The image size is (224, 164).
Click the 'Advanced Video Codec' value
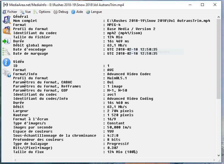click(129, 74)
